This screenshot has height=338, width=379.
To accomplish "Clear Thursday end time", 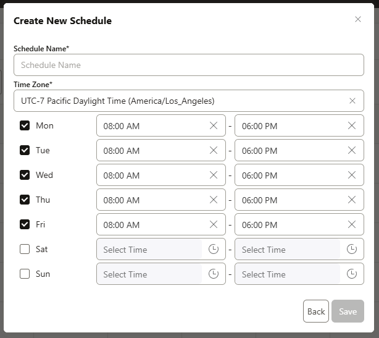I will [352, 200].
